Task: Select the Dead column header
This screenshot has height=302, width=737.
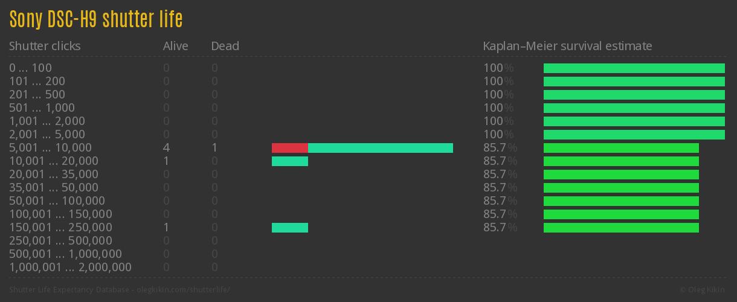Action: pyautogui.click(x=225, y=46)
